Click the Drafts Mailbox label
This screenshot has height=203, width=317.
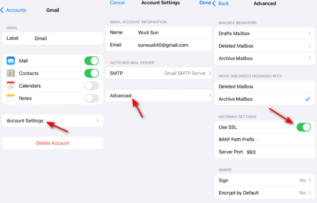[x=234, y=33]
